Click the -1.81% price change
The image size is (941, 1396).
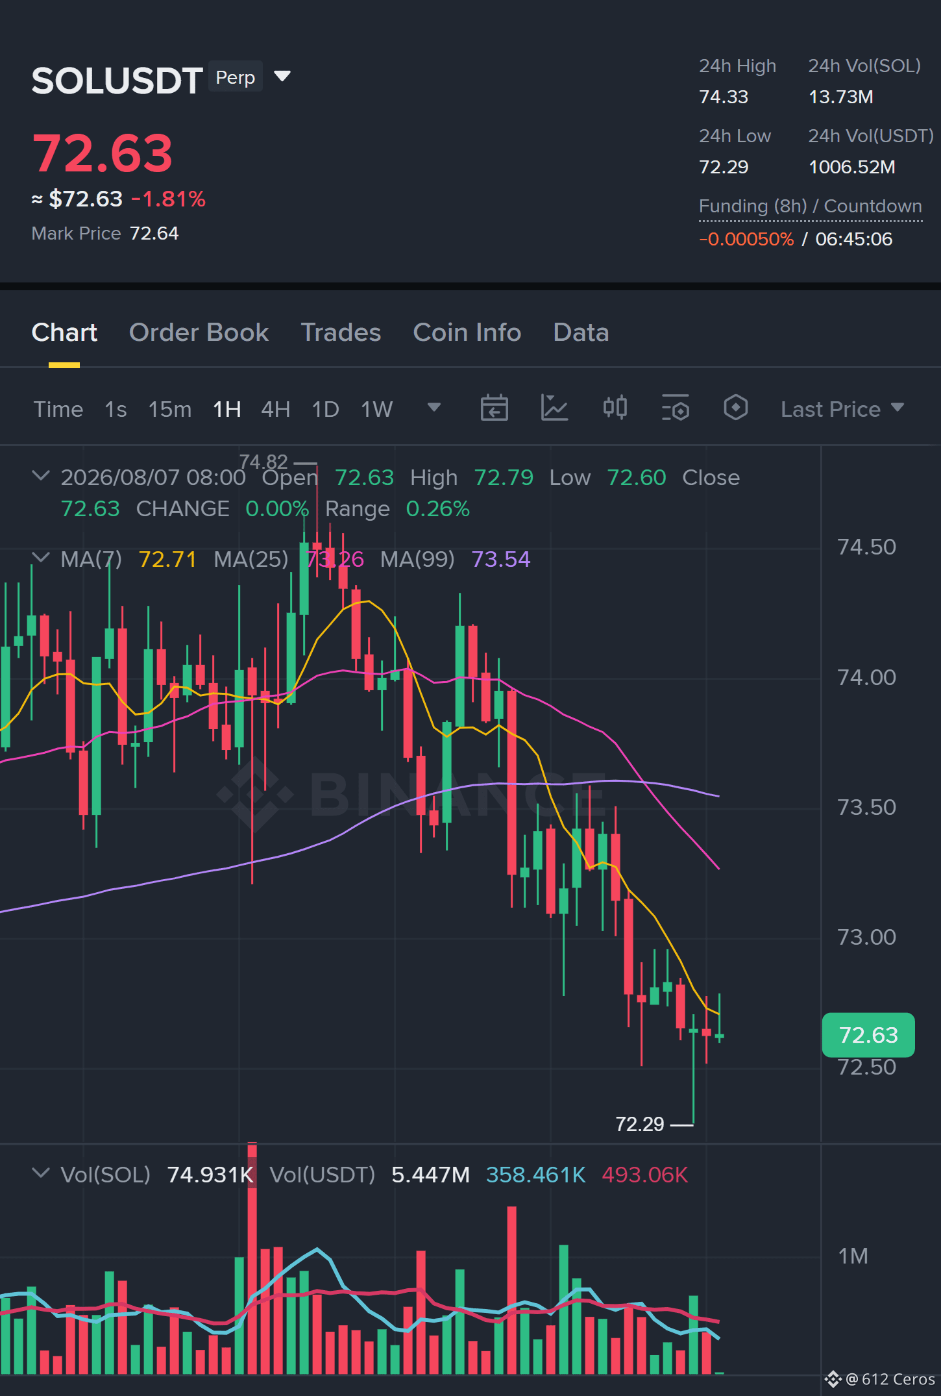tap(169, 199)
